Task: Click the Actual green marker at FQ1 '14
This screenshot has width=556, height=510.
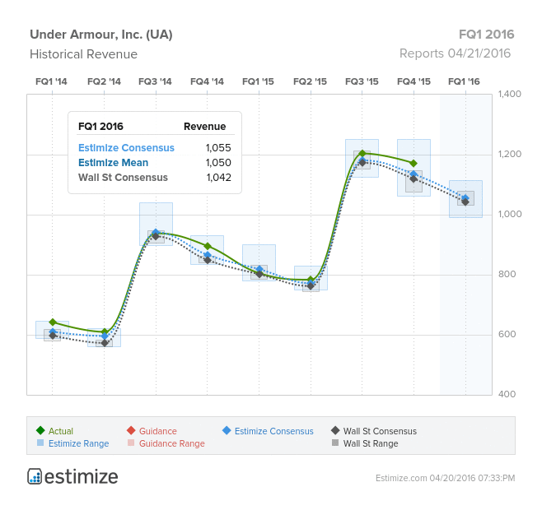Action: point(53,322)
